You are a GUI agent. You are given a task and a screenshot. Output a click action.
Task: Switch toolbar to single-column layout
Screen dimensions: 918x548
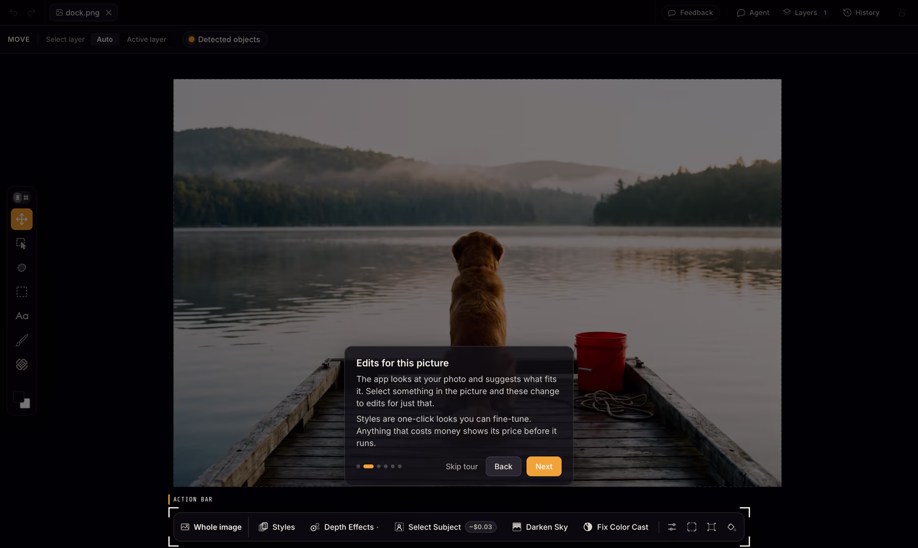coord(17,198)
